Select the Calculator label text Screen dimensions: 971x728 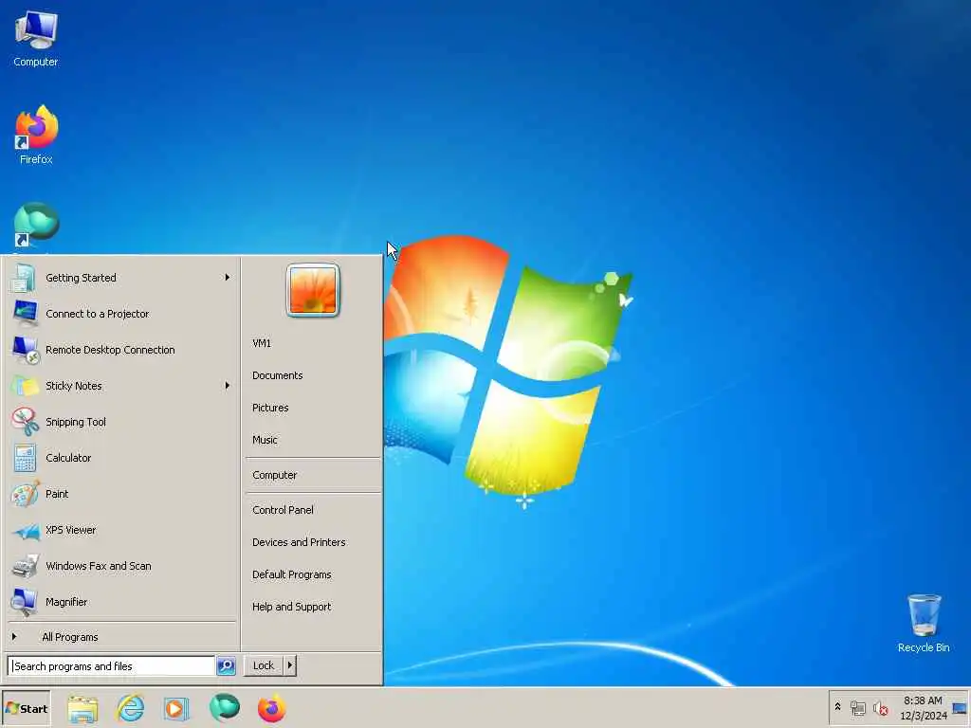[x=68, y=458]
